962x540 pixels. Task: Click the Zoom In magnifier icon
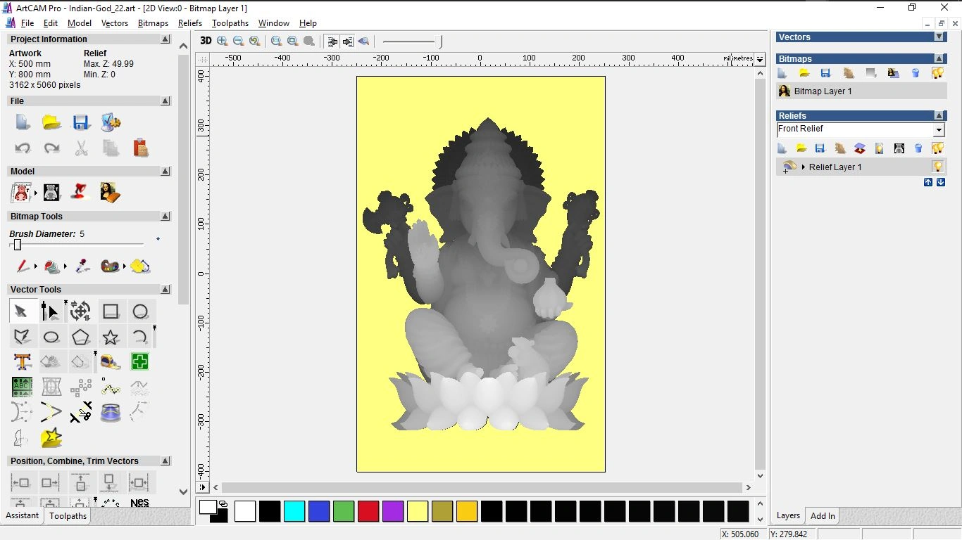point(223,41)
